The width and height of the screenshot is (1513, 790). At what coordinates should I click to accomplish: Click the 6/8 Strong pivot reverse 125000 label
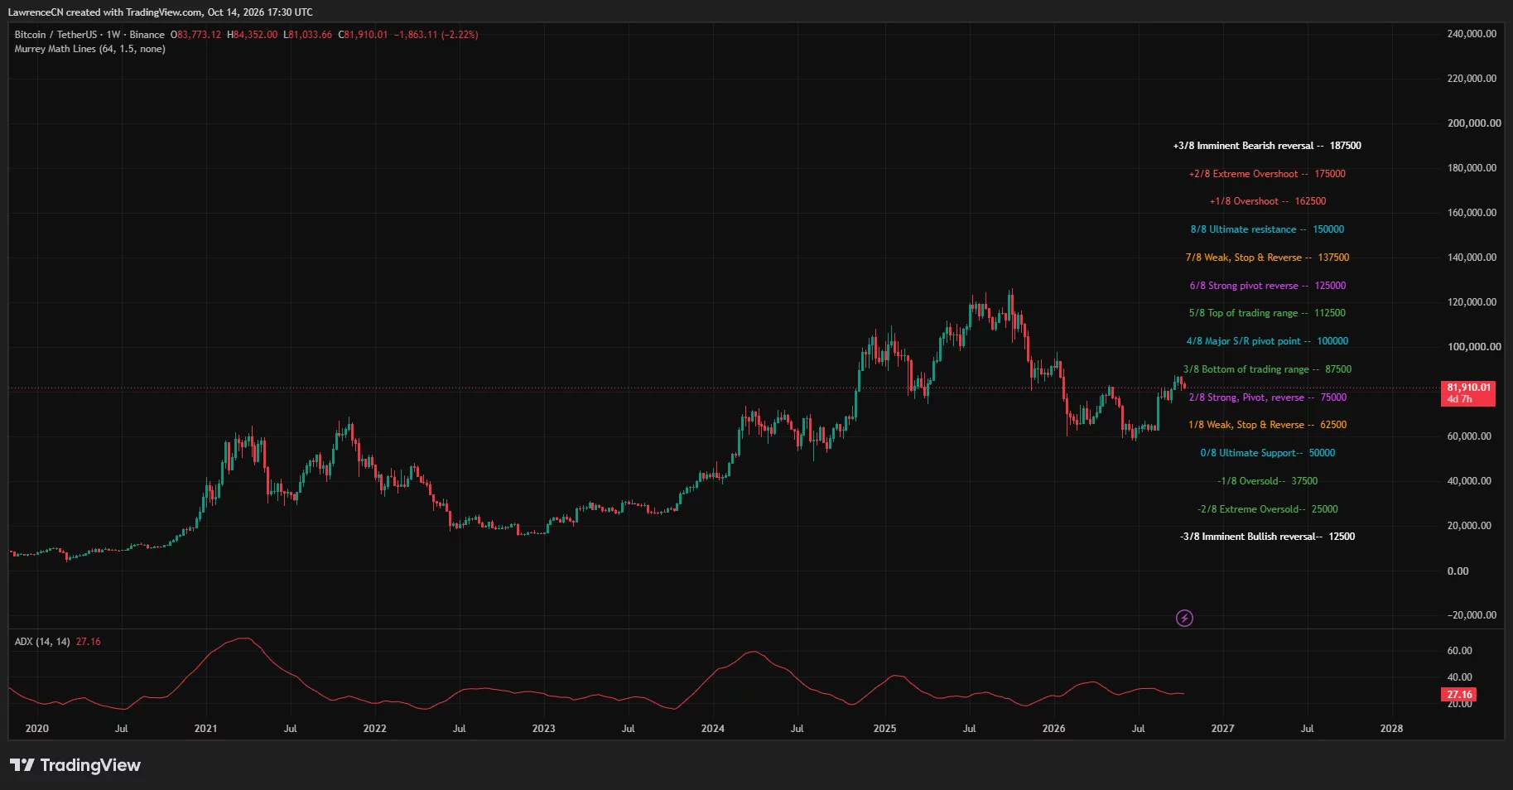point(1268,286)
